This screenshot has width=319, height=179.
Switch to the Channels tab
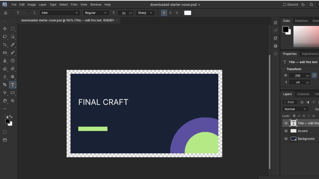click(x=303, y=94)
